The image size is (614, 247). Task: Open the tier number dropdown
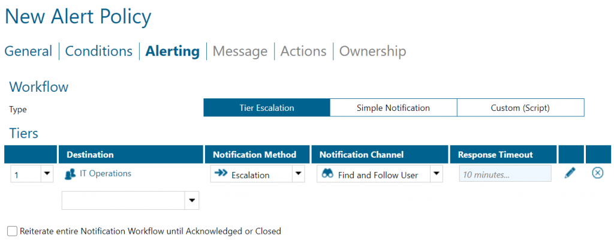[x=47, y=174]
